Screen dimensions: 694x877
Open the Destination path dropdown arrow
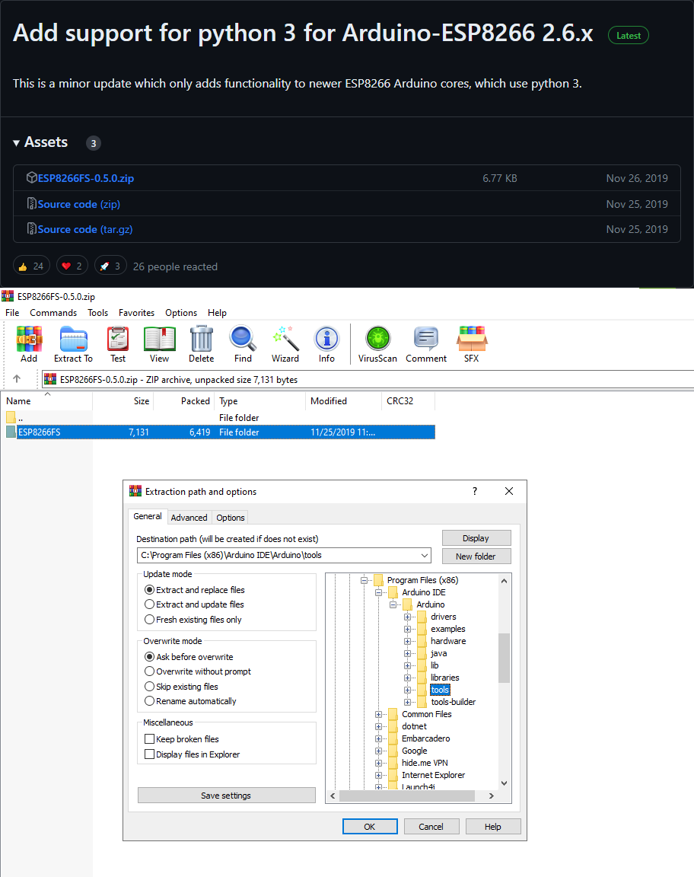(x=425, y=556)
